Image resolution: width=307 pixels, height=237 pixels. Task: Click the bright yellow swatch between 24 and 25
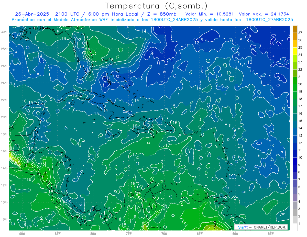coord(295,51)
